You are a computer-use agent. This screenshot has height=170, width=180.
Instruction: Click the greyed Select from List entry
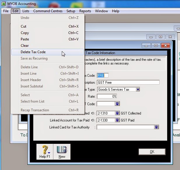click(x=48, y=101)
